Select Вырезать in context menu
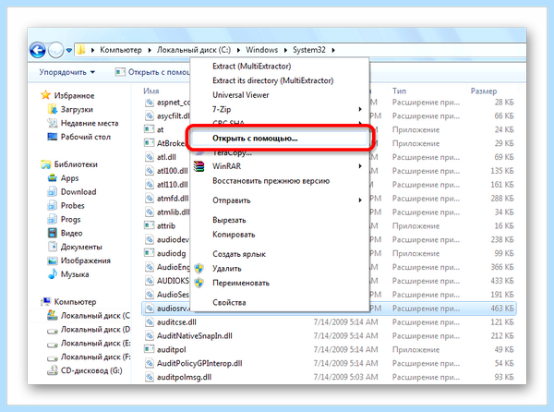This screenshot has width=554, height=412. point(229,220)
